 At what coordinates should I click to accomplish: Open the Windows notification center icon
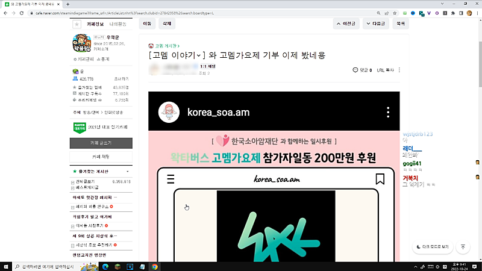tap(475, 267)
